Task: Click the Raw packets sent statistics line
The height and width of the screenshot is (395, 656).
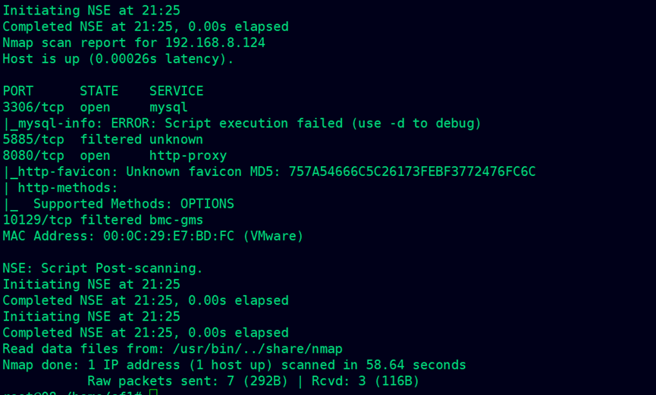Action: pyautogui.click(x=253, y=381)
